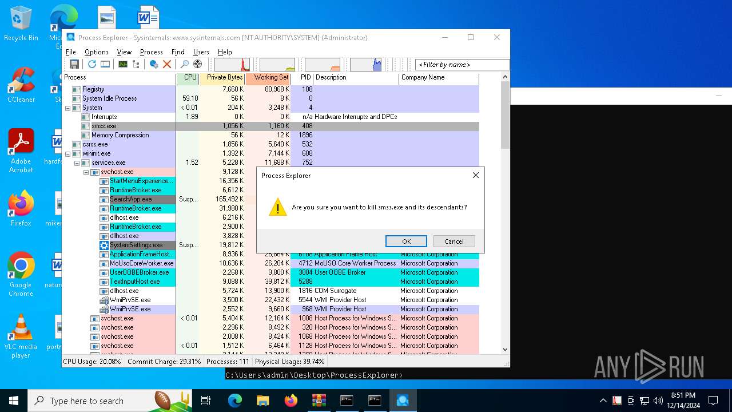Viewport: 732px width, 412px height.
Task: Open the Options menu
Action: pos(97,52)
